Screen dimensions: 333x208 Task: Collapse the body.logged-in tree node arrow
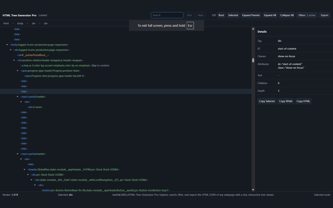click(x=7, y=45)
